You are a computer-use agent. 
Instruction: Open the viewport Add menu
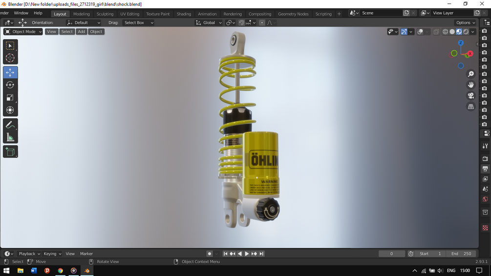[x=82, y=32]
